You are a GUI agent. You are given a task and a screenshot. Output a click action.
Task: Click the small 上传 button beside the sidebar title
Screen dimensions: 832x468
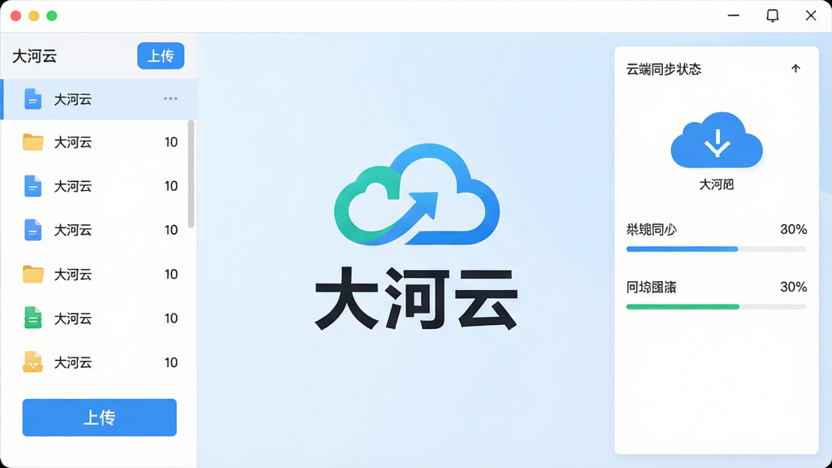(161, 56)
